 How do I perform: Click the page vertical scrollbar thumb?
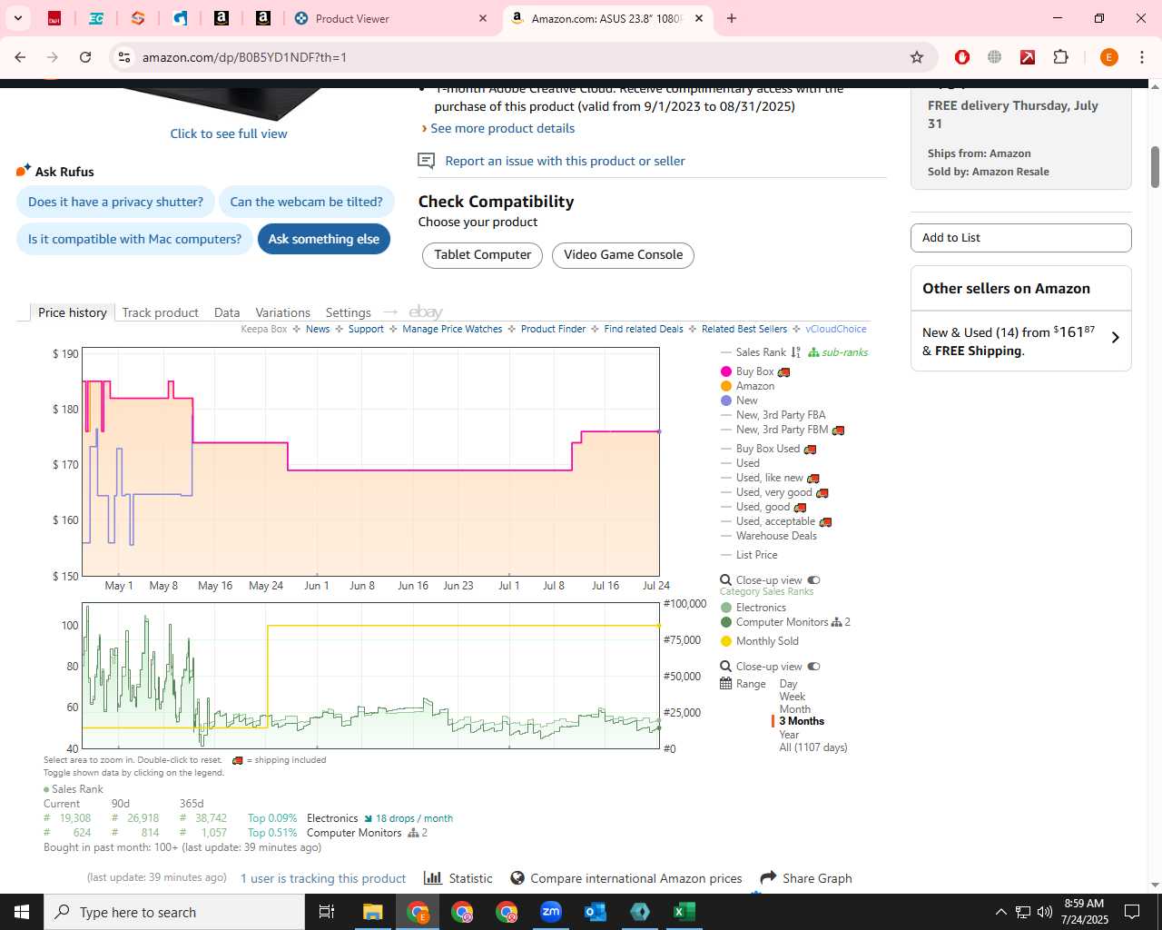point(1155,167)
